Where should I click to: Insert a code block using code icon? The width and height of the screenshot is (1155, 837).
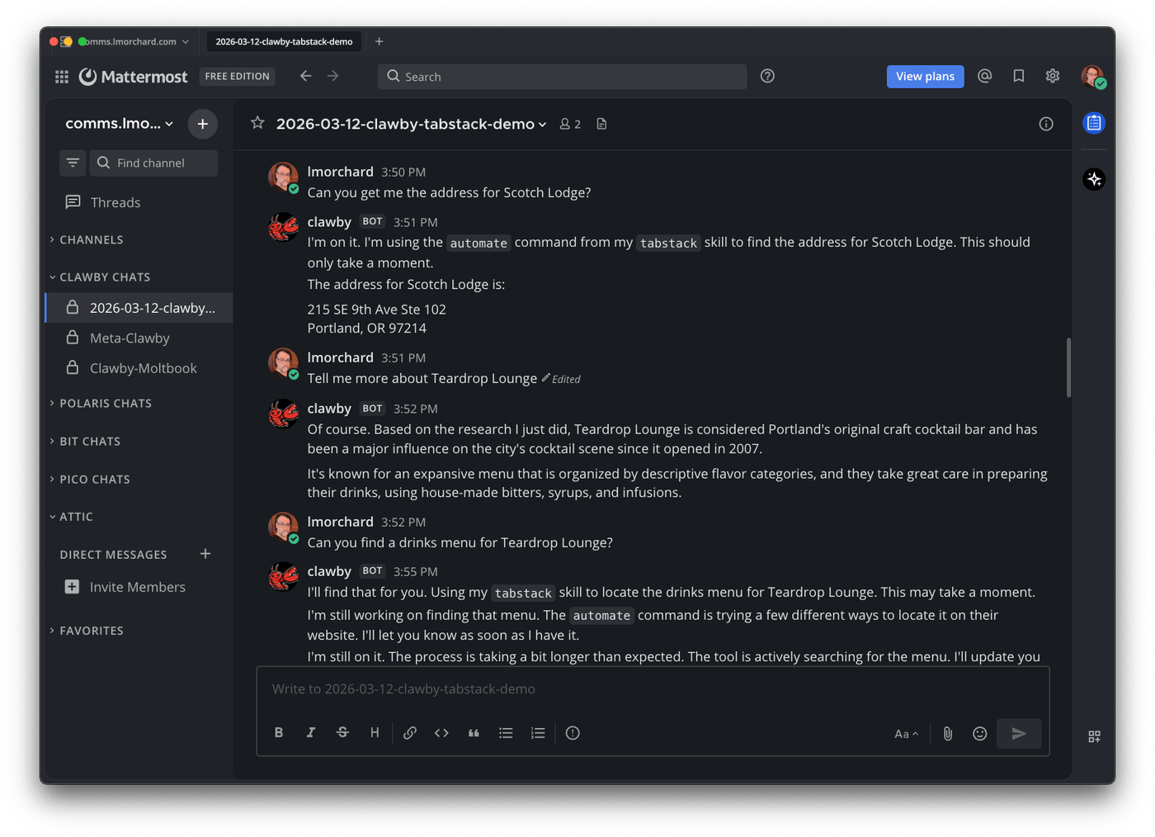(x=441, y=733)
